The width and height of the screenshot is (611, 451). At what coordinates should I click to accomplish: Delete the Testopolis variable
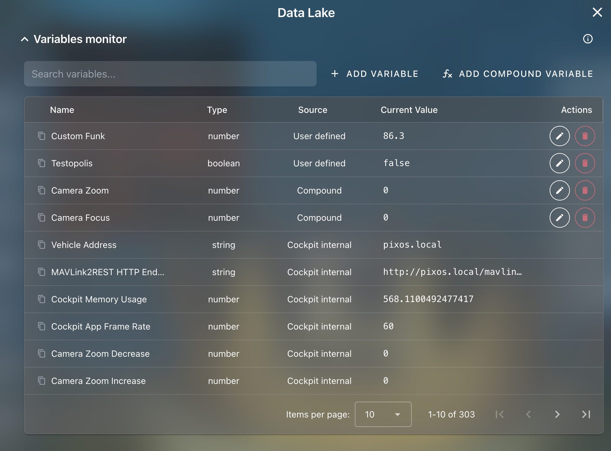(x=585, y=163)
